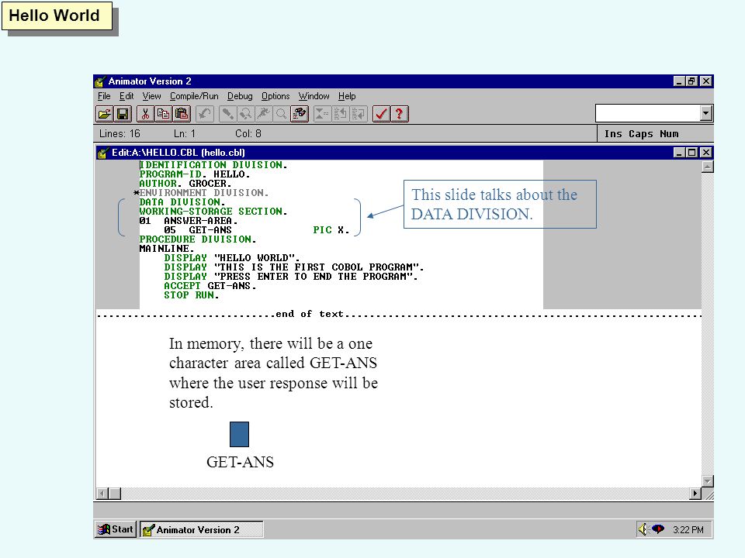Click the speaker volume tray icon
745x558 pixels.
pyautogui.click(x=643, y=529)
